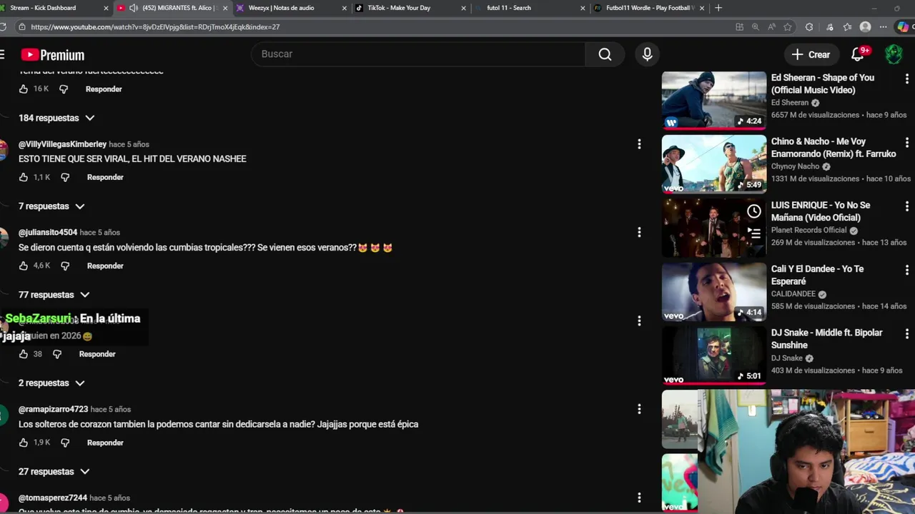Open options menu for @ramapizarro4723 comment

639,409
